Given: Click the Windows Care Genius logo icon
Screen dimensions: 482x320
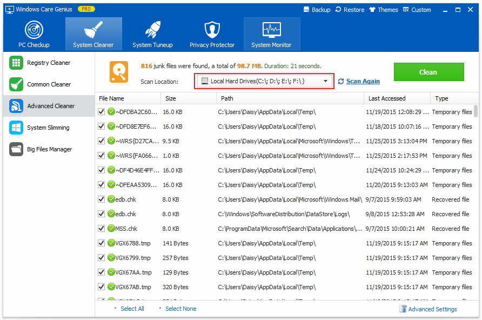Looking at the screenshot, I should click(x=10, y=10).
